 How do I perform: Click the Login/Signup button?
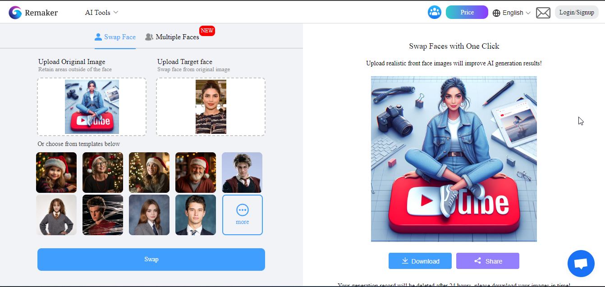pos(577,12)
